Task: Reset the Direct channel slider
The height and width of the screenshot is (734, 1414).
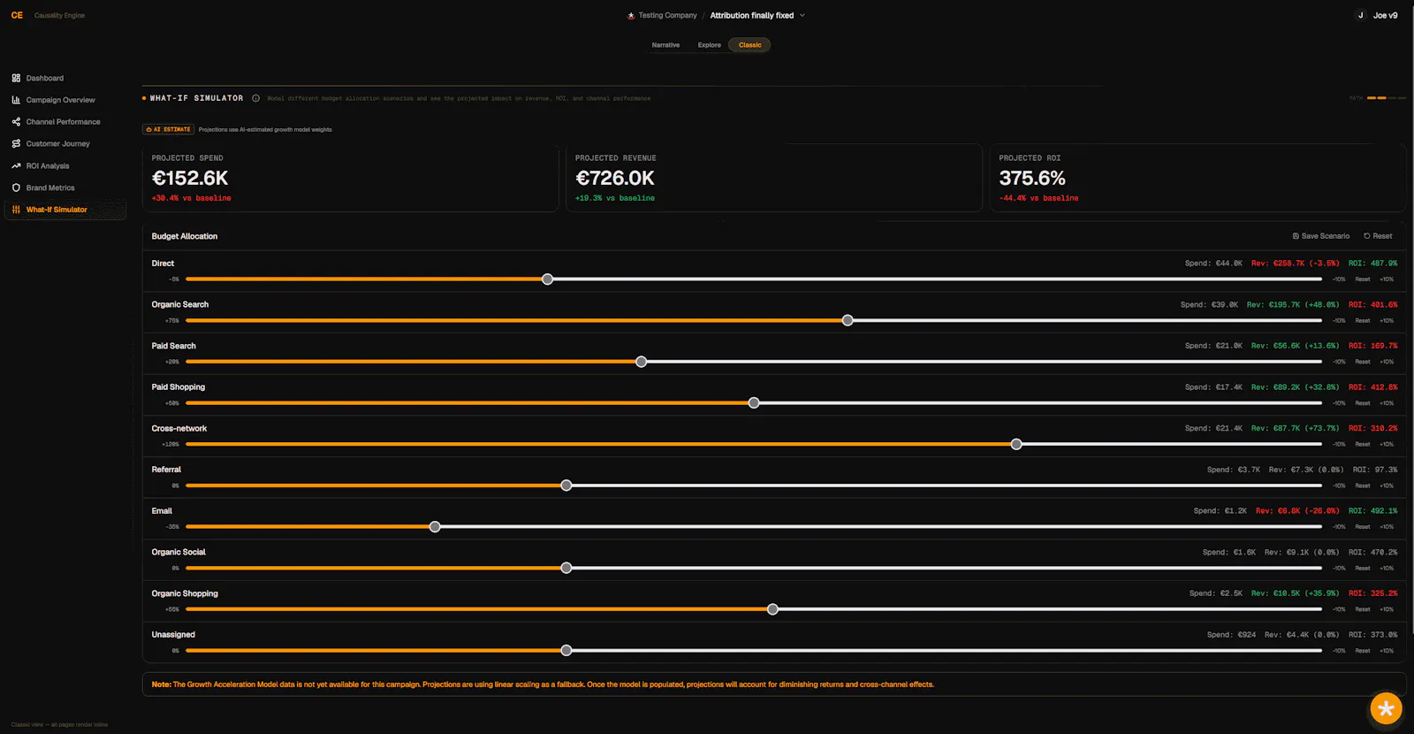Action: [x=1363, y=279]
